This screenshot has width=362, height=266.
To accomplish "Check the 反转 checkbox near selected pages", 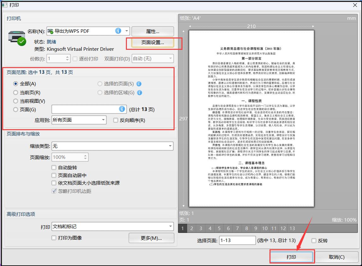I will pyautogui.click(x=313, y=240).
